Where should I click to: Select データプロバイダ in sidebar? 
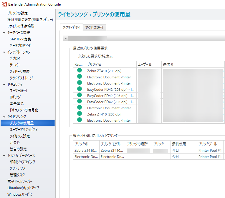click(x=20, y=45)
